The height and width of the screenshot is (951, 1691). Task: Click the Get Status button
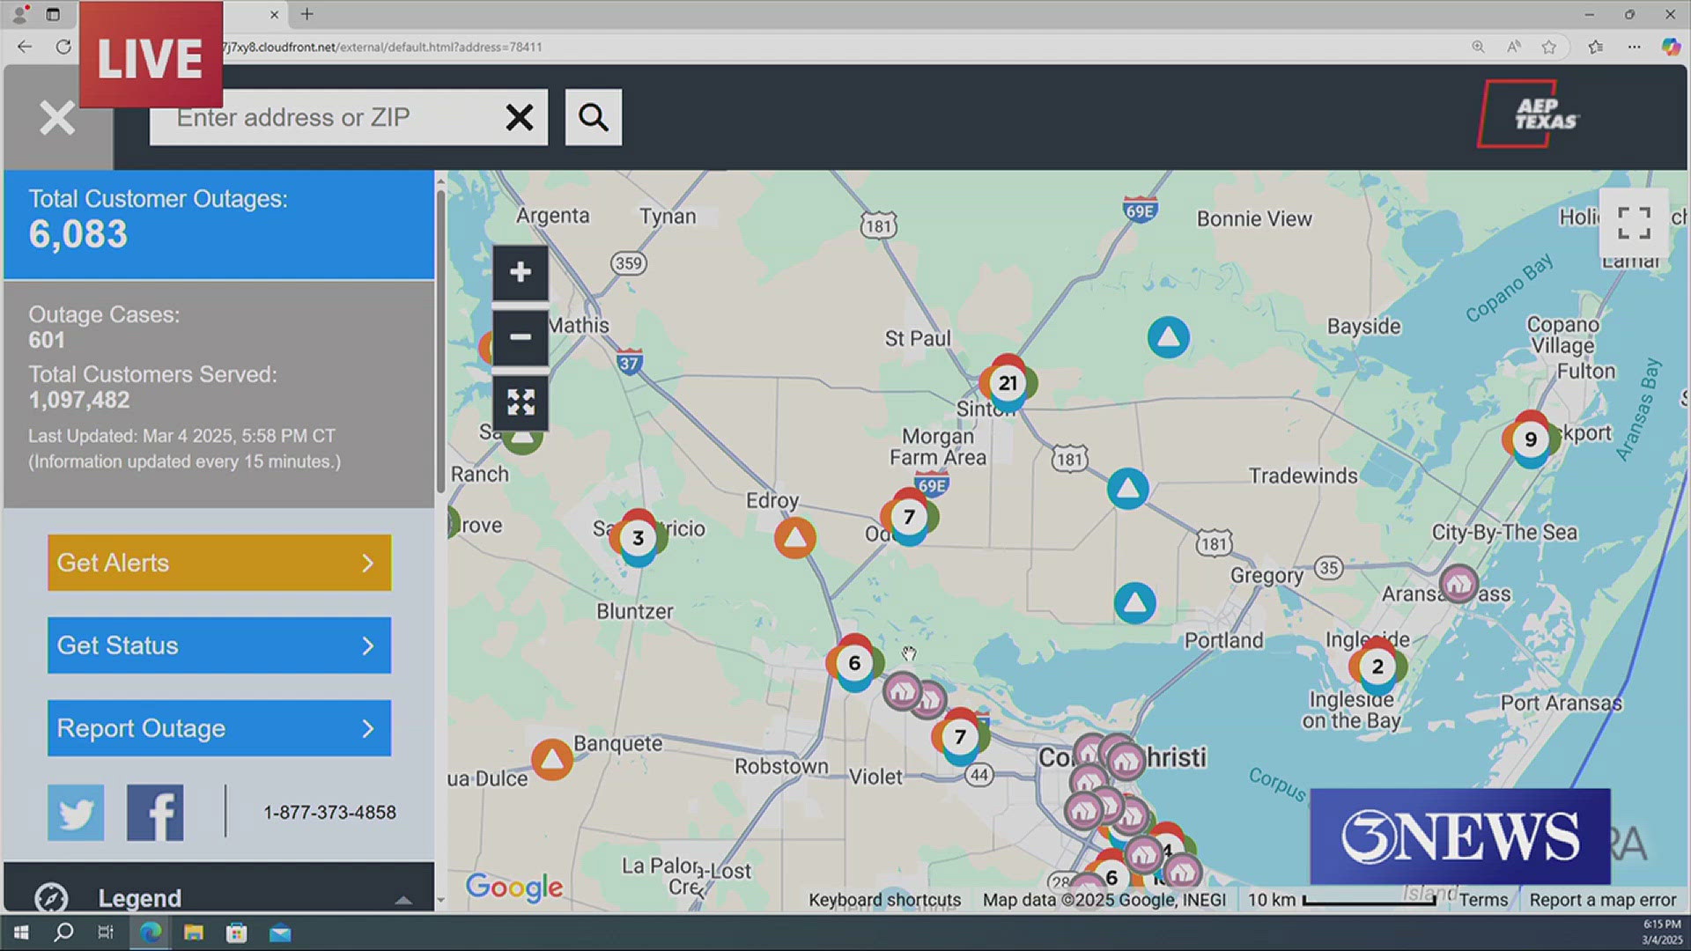click(x=218, y=645)
